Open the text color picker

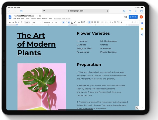point(72,22)
